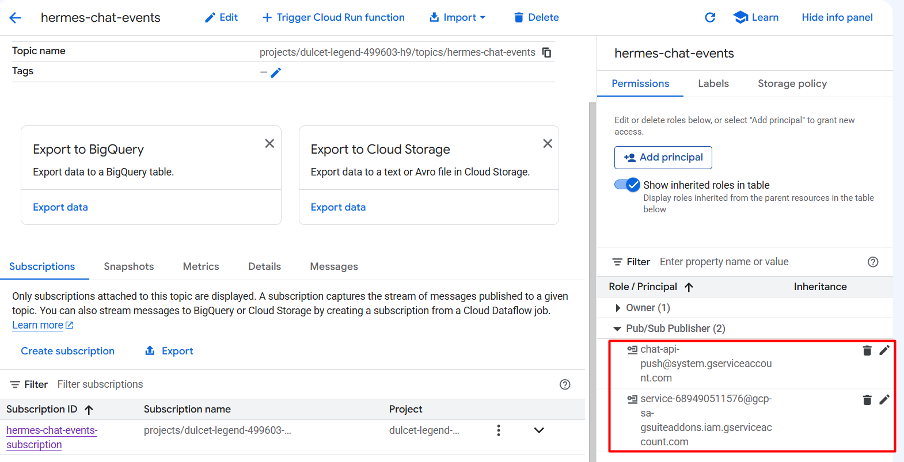Switch to the Snapshots tab
The image size is (904, 462).
129,266
